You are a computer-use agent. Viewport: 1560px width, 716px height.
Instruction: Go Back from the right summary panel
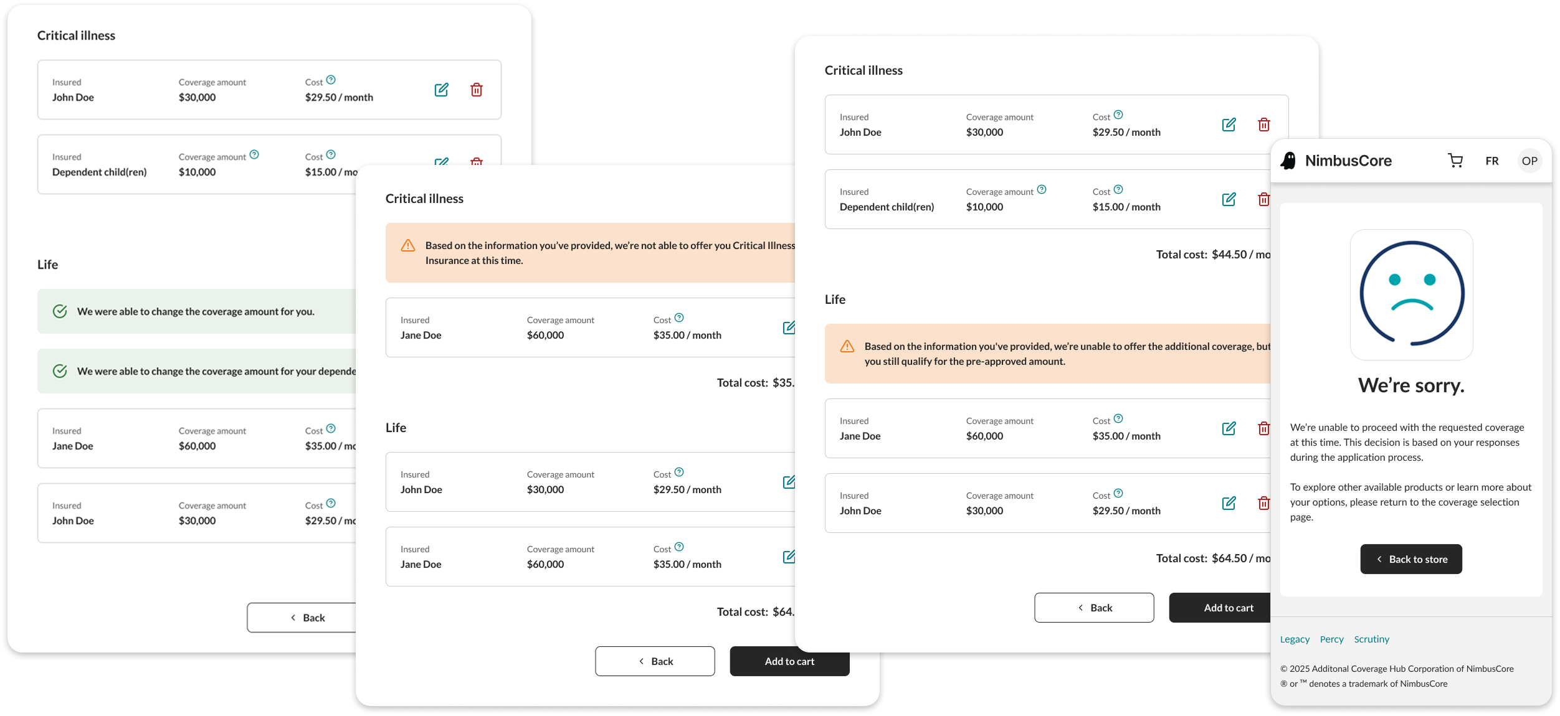tap(1094, 608)
